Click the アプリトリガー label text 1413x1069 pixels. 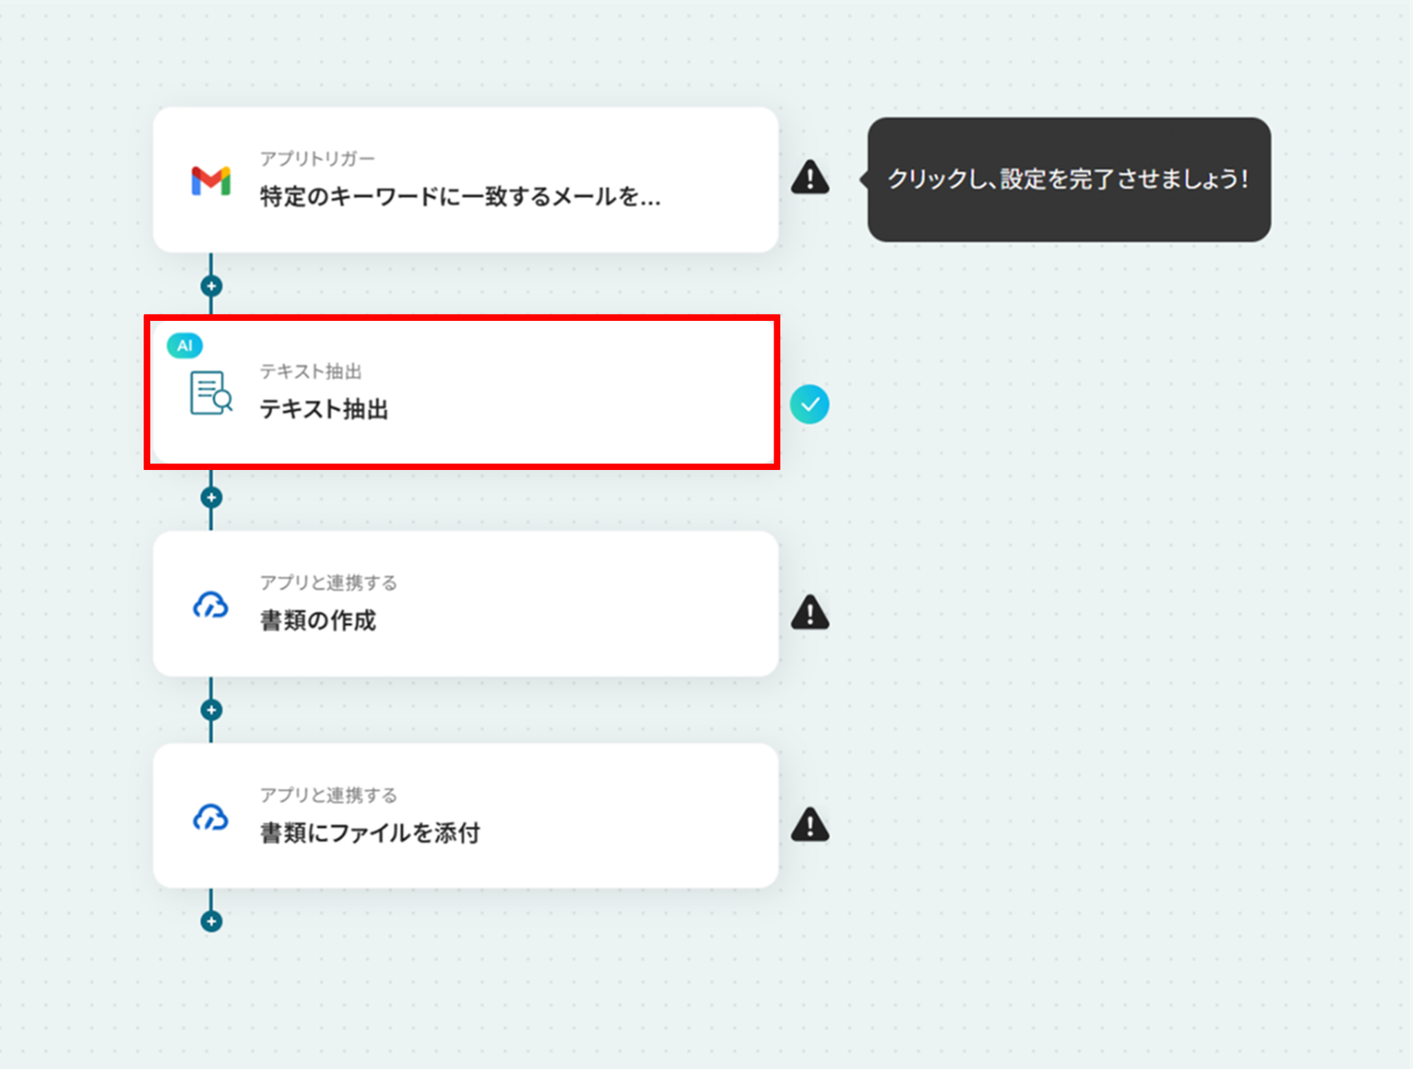click(x=317, y=159)
